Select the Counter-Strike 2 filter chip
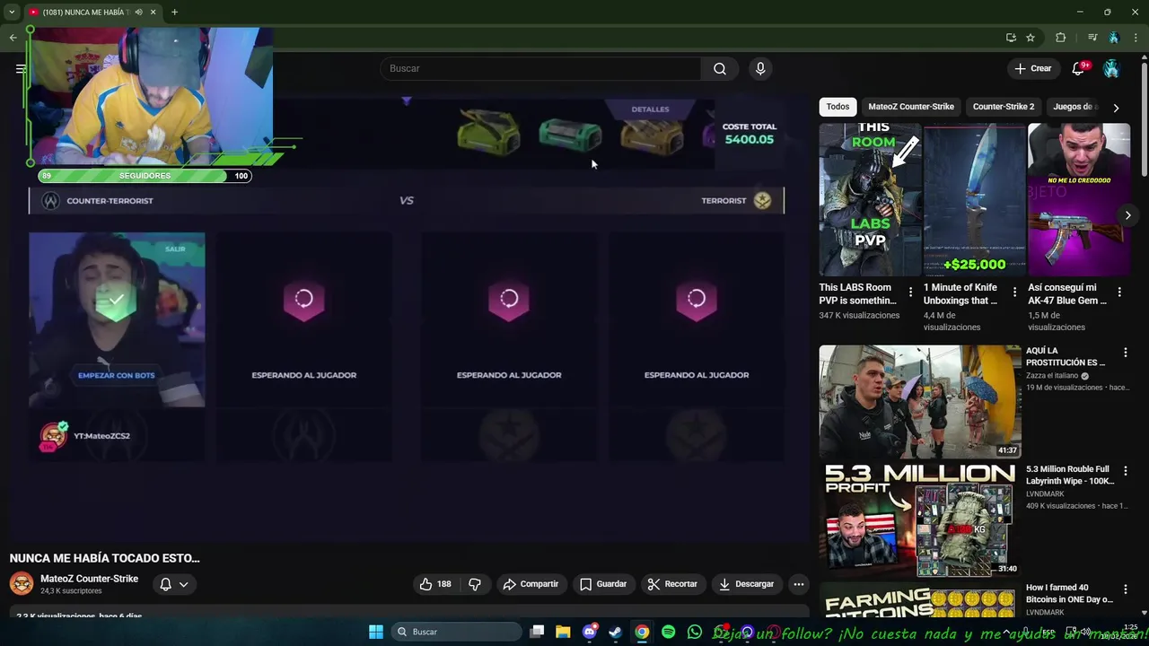Viewport: 1149px width, 646px height. (1004, 107)
